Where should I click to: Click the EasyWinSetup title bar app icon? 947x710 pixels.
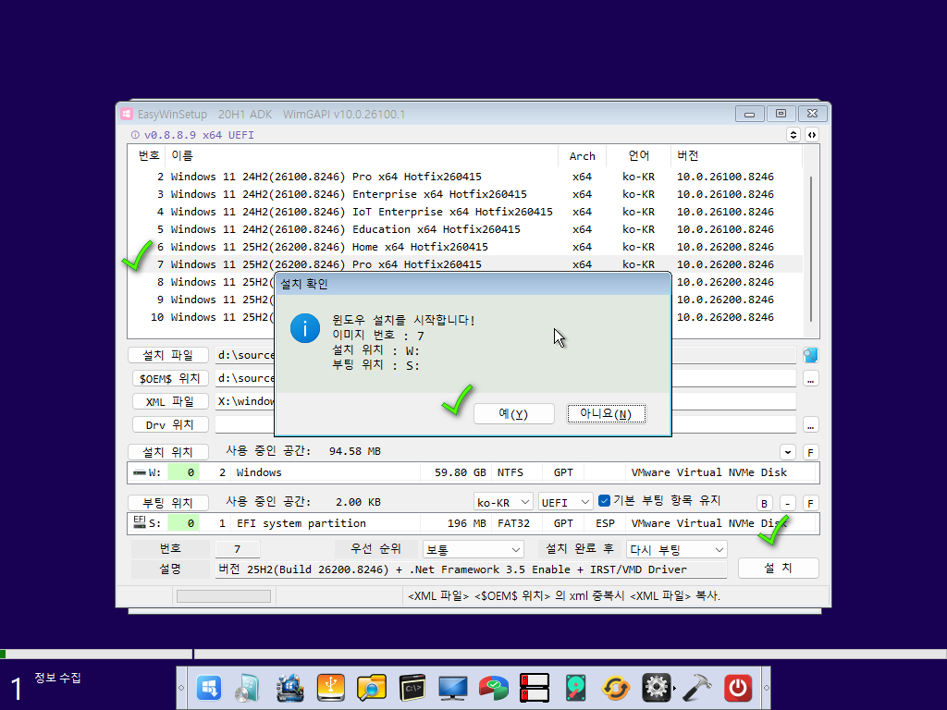[x=126, y=114]
